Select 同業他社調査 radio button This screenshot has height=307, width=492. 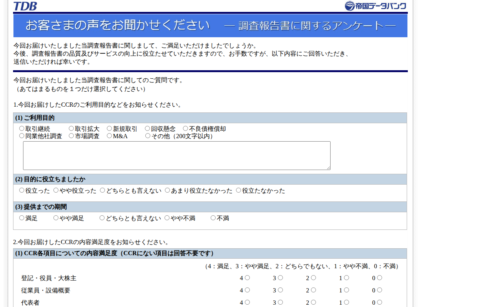(x=22, y=135)
